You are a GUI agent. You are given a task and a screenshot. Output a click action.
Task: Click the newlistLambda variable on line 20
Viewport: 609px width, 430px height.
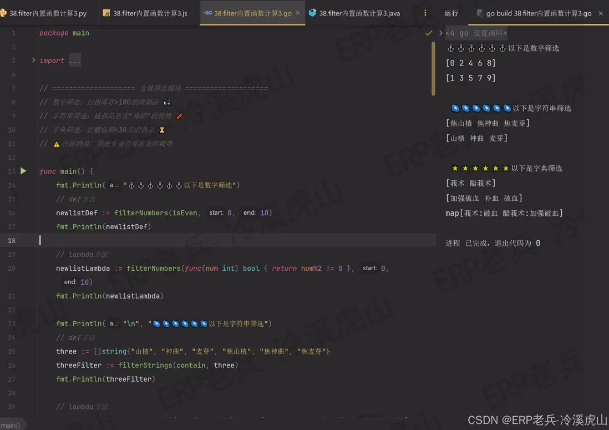pyautogui.click(x=83, y=269)
